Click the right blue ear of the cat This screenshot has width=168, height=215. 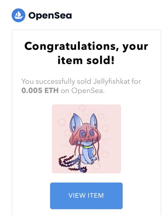point(94,121)
